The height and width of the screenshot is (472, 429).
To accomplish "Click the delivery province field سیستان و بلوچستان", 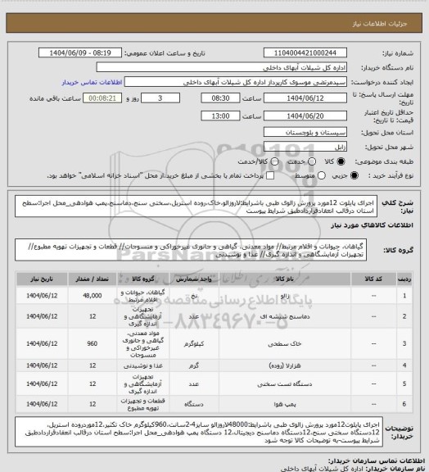I will tap(305, 132).
